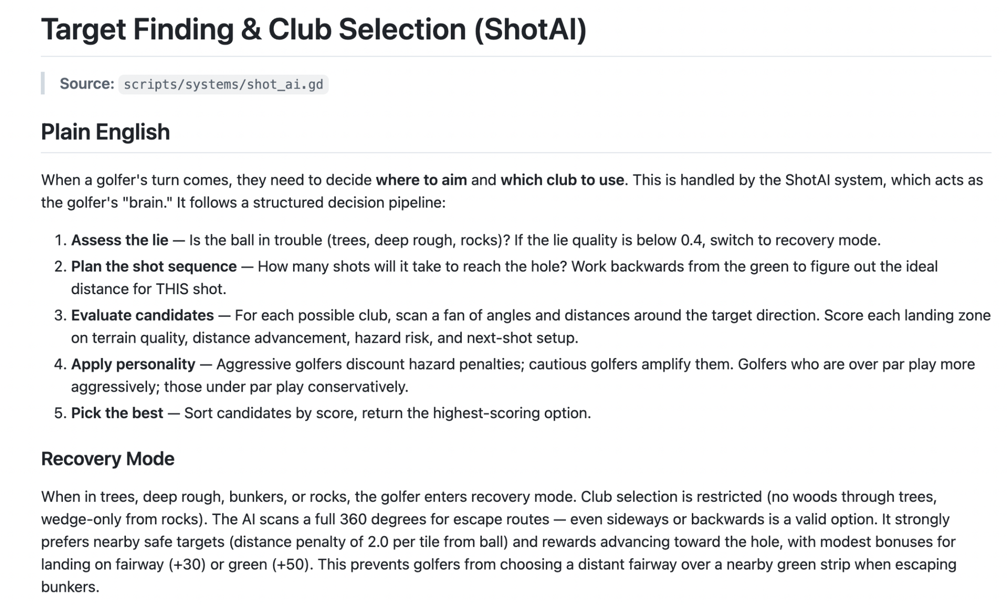Click the "Apply personality" step label
The image size is (1007, 606).
click(x=133, y=364)
